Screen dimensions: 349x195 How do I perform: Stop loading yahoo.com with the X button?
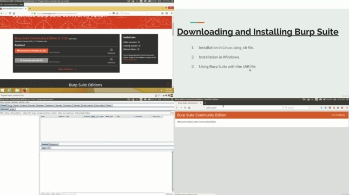(185, 107)
